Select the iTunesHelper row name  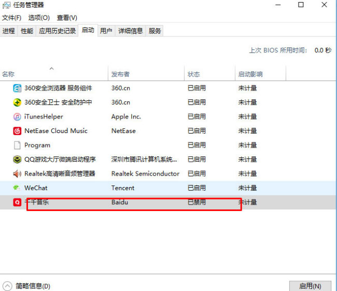(44, 117)
